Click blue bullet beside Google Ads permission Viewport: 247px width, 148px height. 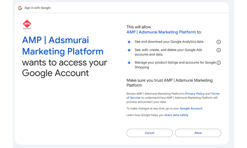[129, 50]
